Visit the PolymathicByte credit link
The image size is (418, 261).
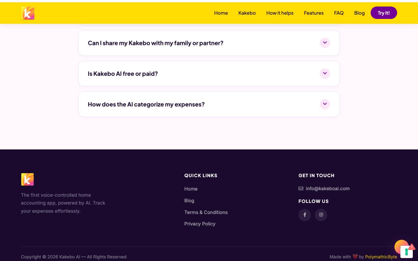click(381, 257)
